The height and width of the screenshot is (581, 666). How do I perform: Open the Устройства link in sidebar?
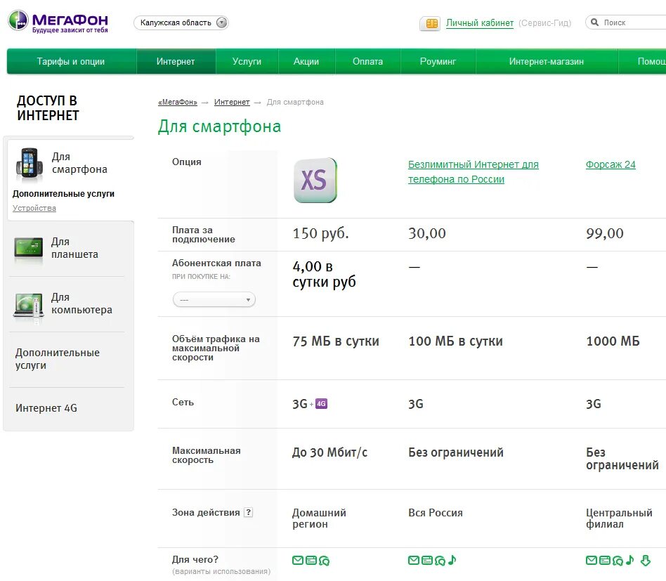point(34,208)
